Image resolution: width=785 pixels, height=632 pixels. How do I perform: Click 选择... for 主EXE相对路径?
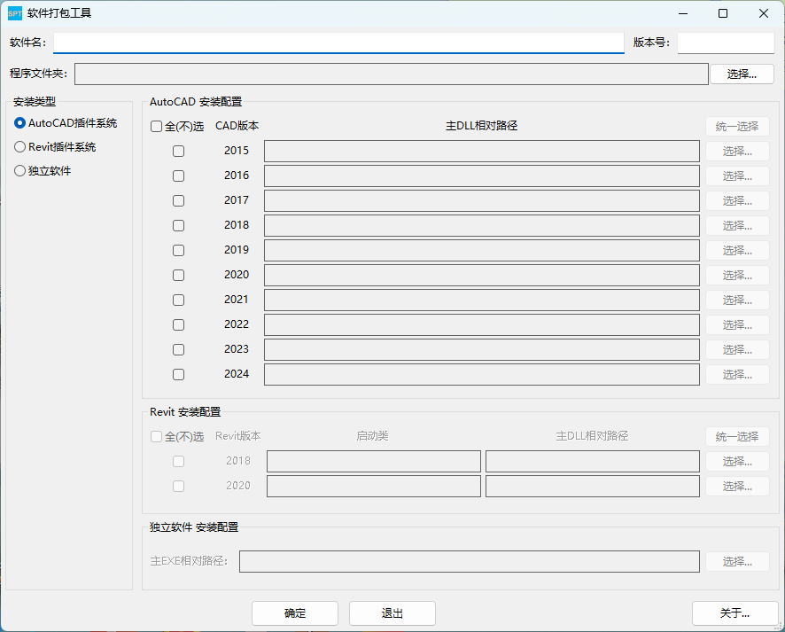point(737,561)
